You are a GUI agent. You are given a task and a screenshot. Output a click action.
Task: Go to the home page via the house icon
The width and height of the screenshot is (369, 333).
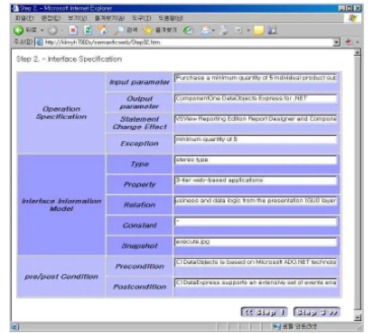(103, 30)
